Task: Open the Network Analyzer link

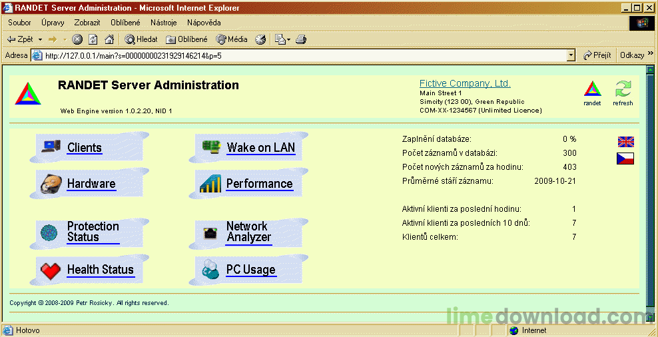Action: coord(249,232)
